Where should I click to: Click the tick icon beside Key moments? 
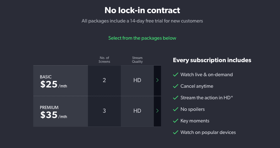click(176, 121)
